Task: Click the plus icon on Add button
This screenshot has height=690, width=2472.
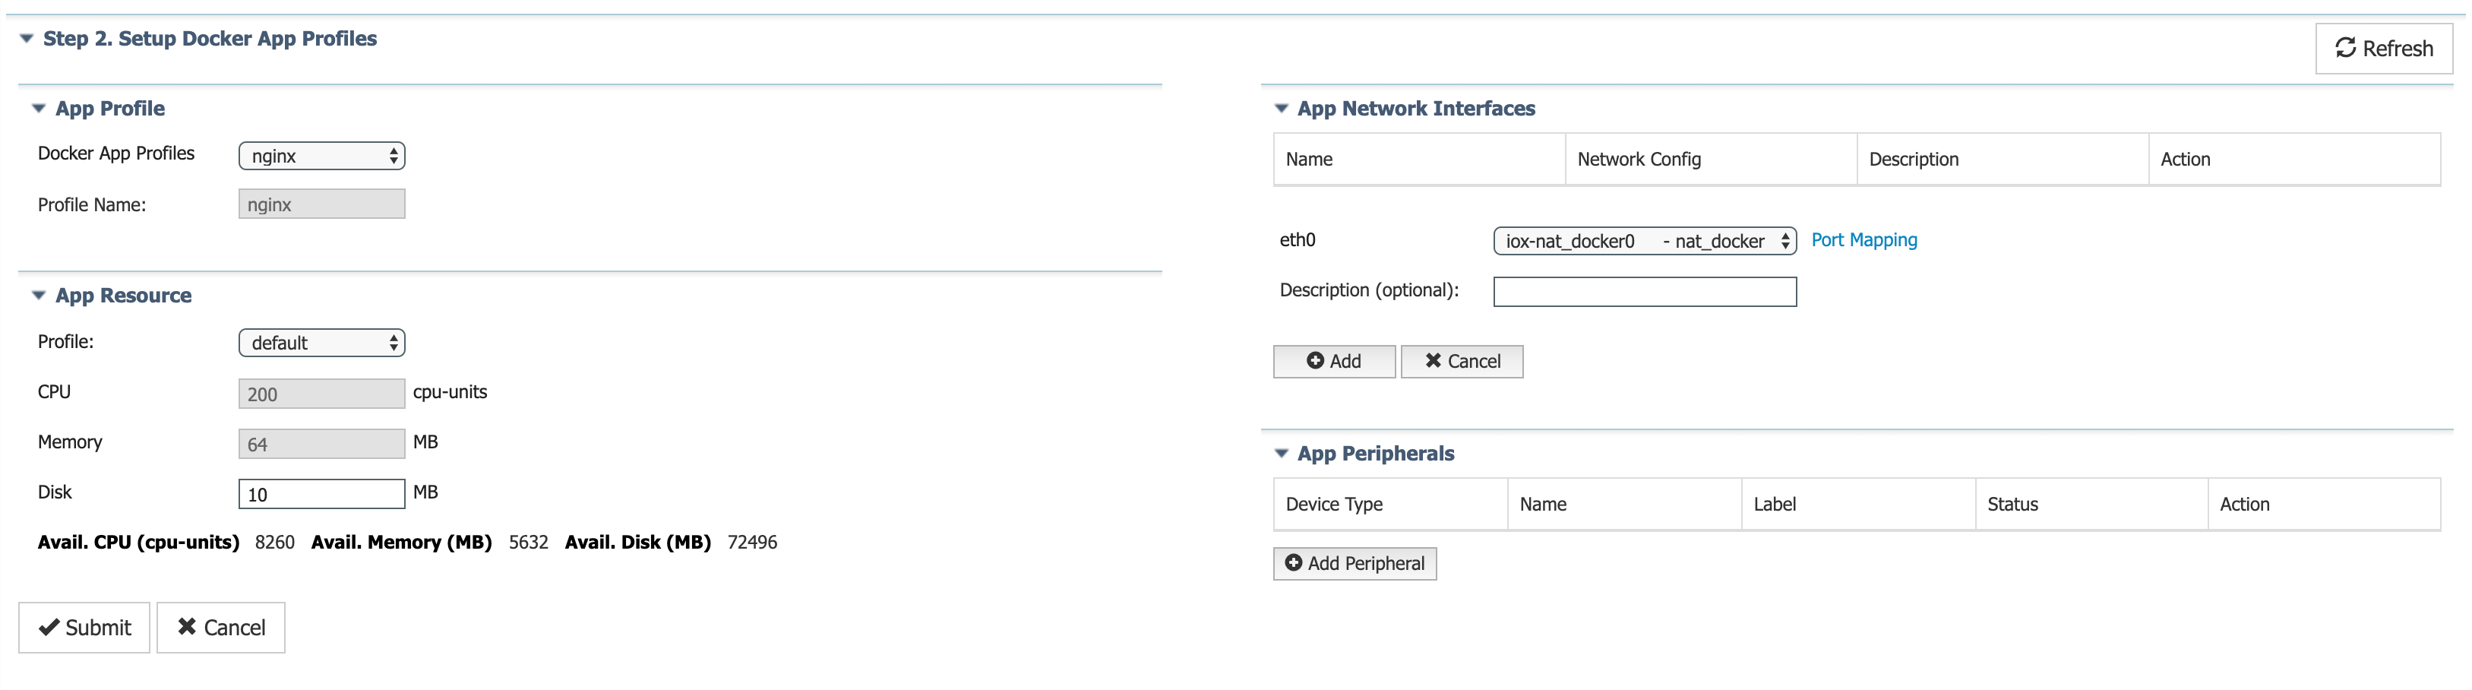Action: pos(1316,361)
